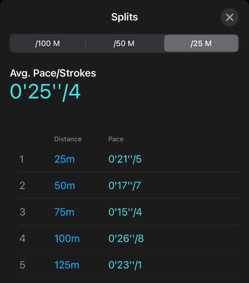Select the 100m distance entry
The width and height of the screenshot is (249, 283).
tap(67, 239)
